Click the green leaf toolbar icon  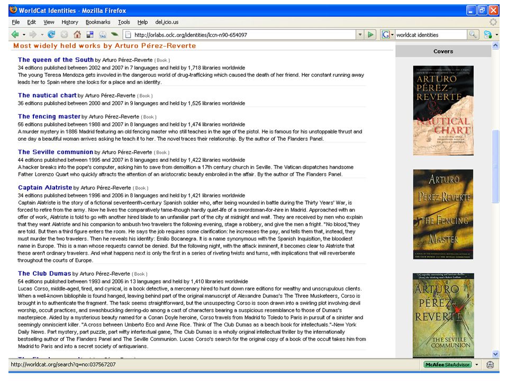tap(114, 34)
